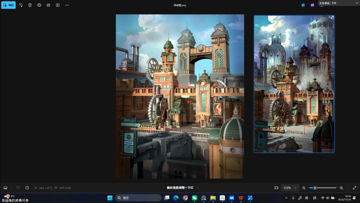Print the image using the printer icon
This screenshot has height=203, width=360.
39,5
